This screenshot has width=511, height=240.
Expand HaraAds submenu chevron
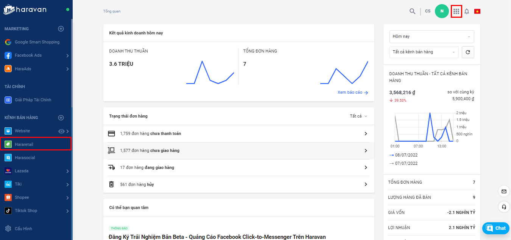[x=67, y=69]
